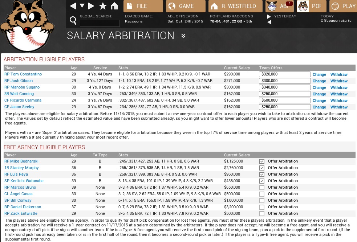Uncheck Offer Arbitration for Mike Bednarski
This screenshot has width=357, height=242.
pos(262,161)
